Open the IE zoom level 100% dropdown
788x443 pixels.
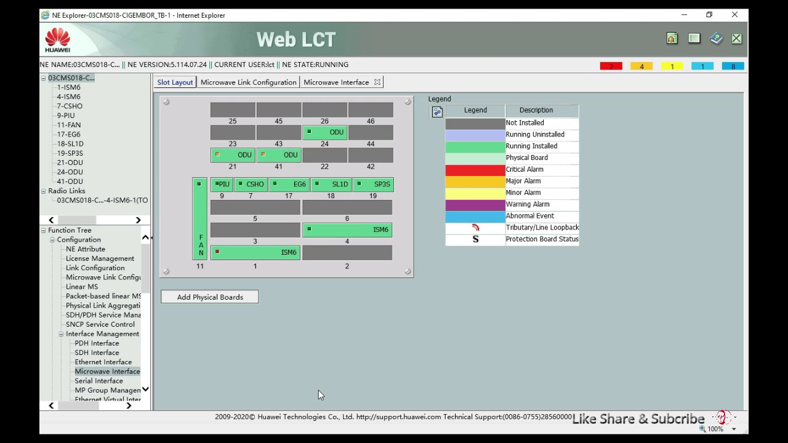733,429
